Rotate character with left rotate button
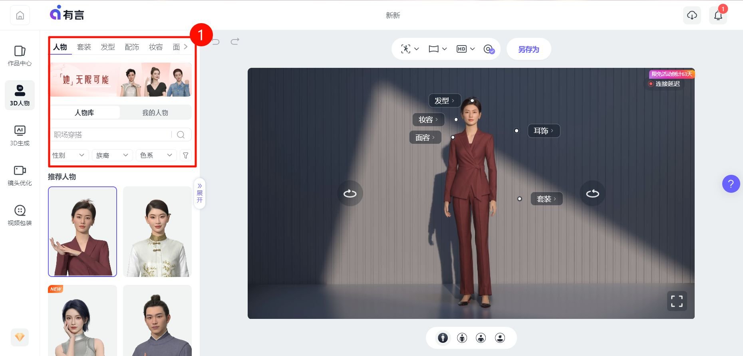This screenshot has width=743, height=356. coord(350,194)
